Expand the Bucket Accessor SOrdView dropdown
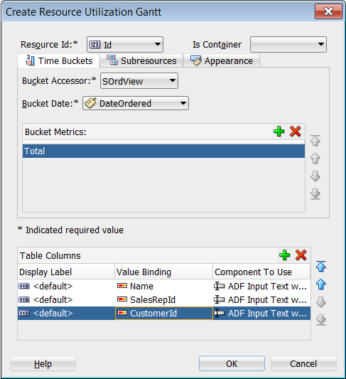The image size is (346, 379). [x=139, y=81]
